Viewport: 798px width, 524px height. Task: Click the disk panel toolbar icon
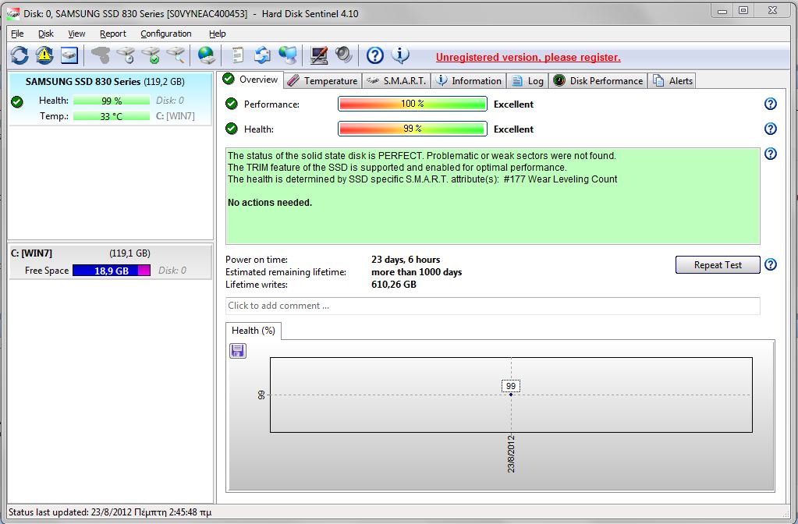click(69, 55)
